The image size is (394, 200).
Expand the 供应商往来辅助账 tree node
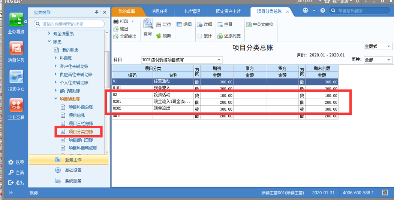(x=55, y=74)
